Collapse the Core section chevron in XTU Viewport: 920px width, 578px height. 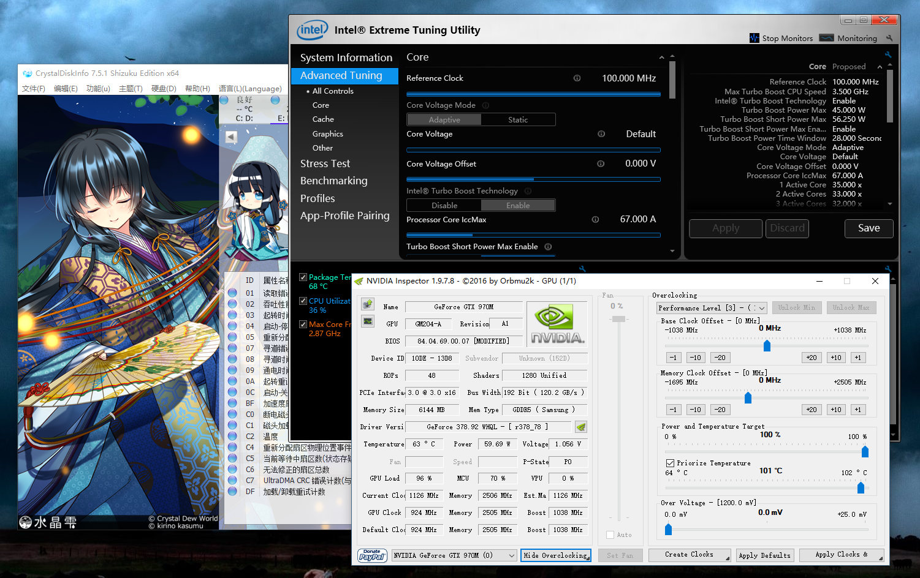coord(661,58)
